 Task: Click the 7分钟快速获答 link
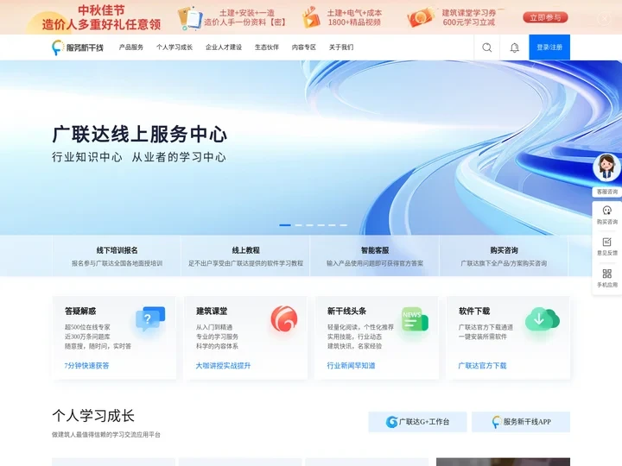point(86,366)
